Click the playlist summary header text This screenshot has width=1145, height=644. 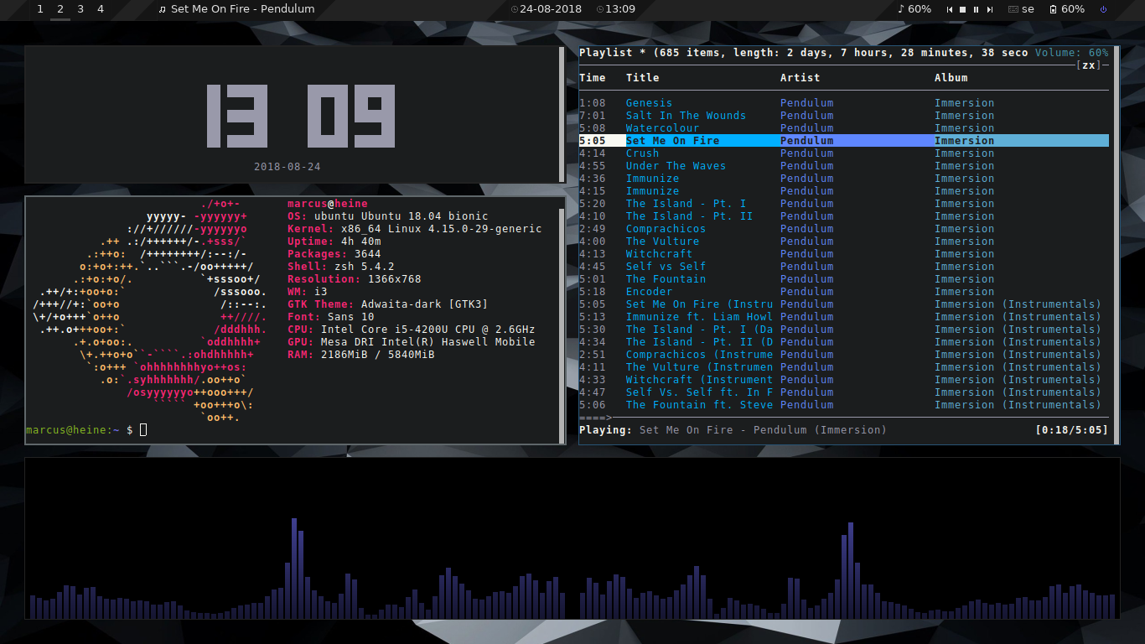tap(804, 53)
